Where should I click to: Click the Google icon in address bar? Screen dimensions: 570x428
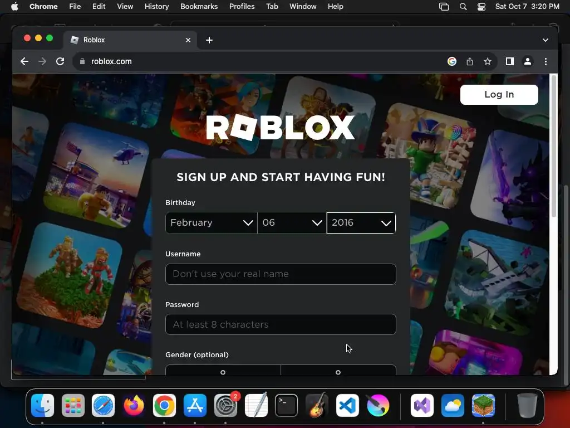(452, 61)
